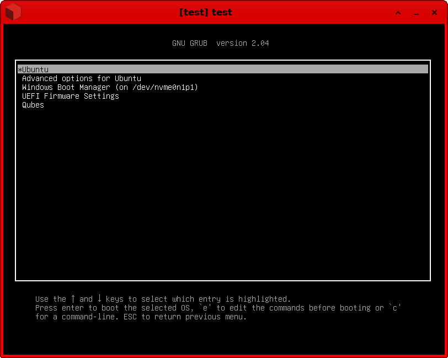Click the up arrow symbol in help text
The width and height of the screenshot is (448, 358).
(73, 299)
